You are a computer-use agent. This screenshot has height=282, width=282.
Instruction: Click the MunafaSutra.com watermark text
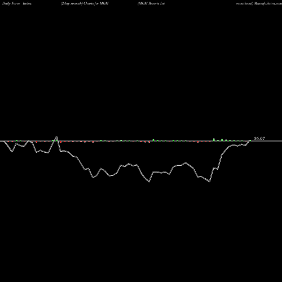click(268, 3)
